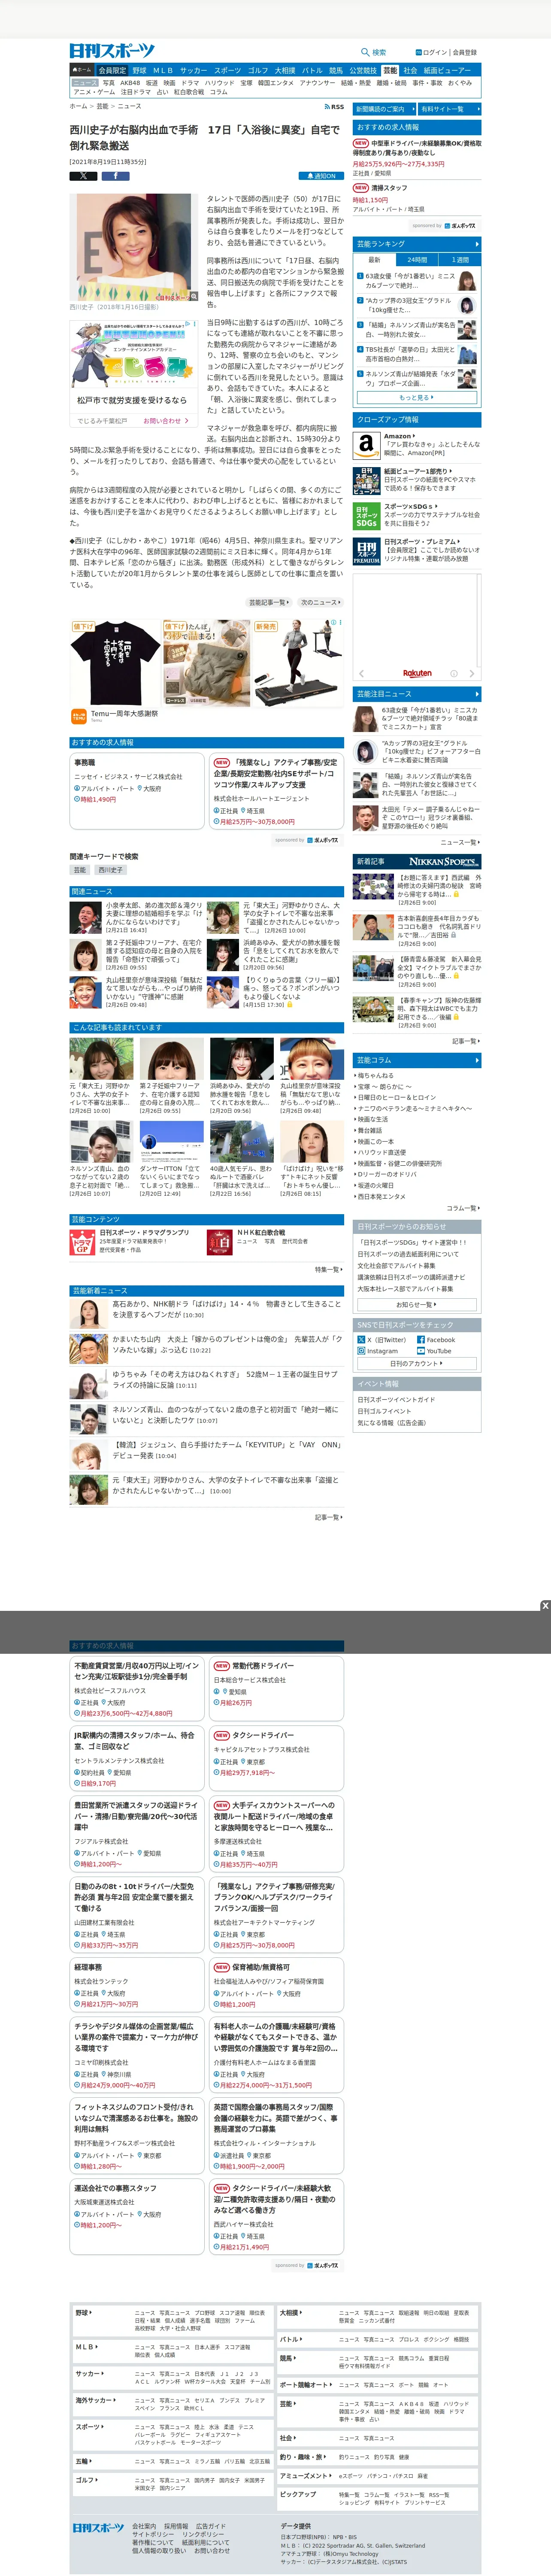Image resolution: width=551 pixels, height=2576 pixels.
Task: Select the 社会 navigation tab
Action: 410,71
